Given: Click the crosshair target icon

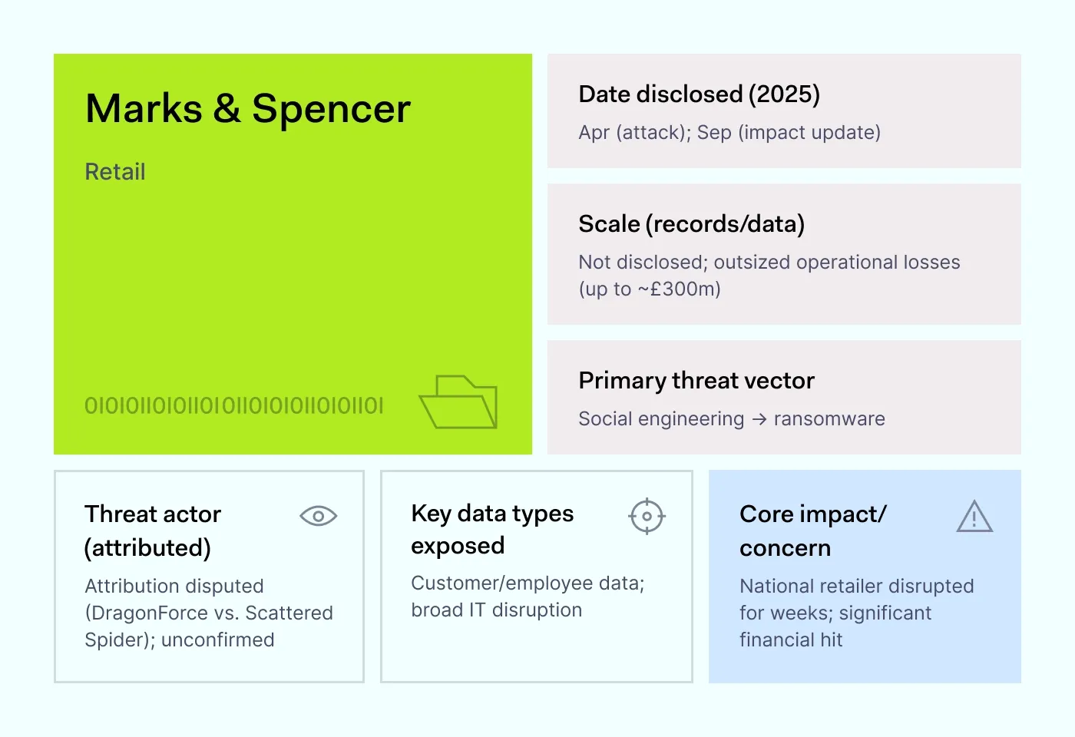Looking at the screenshot, I should (647, 516).
